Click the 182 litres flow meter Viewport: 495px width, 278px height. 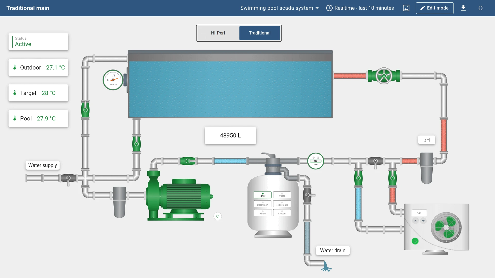pos(316,161)
